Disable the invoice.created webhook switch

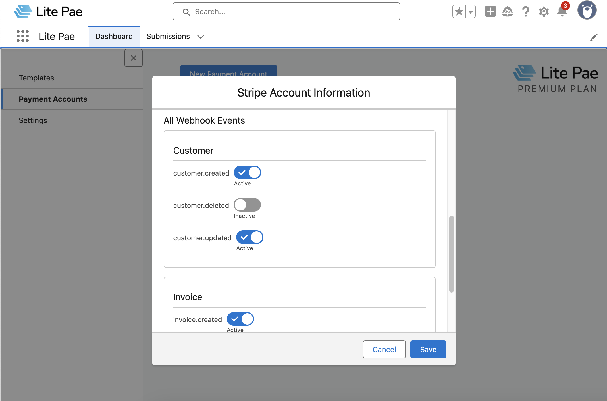240,319
